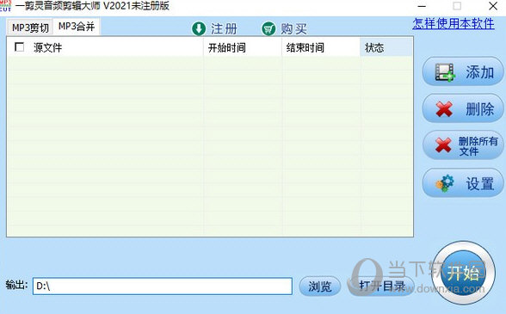
Task: Open the 注册 registration link
Action: pyautogui.click(x=224, y=28)
